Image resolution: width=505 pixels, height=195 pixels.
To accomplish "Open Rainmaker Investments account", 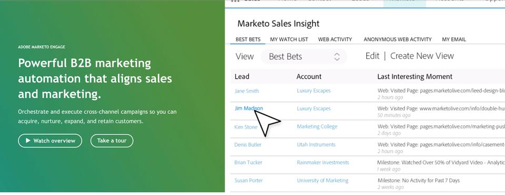I will point(322,162).
